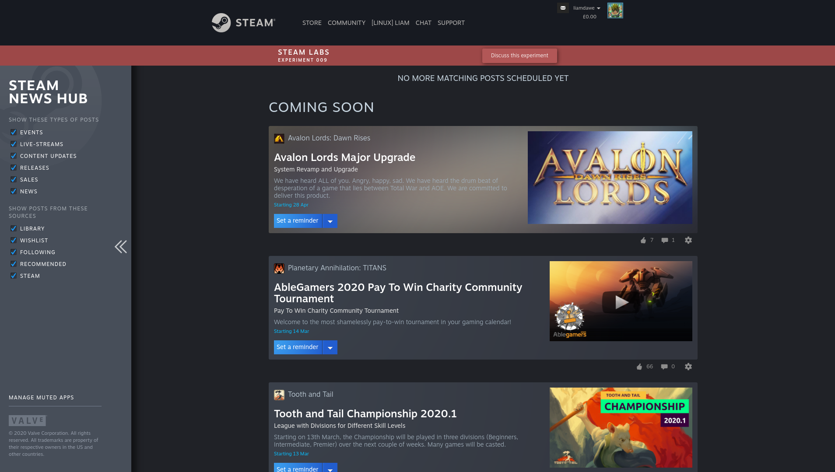This screenshot has width=835, height=472.
Task: Click 'Starting 14 Mar' date text
Action: (x=291, y=331)
